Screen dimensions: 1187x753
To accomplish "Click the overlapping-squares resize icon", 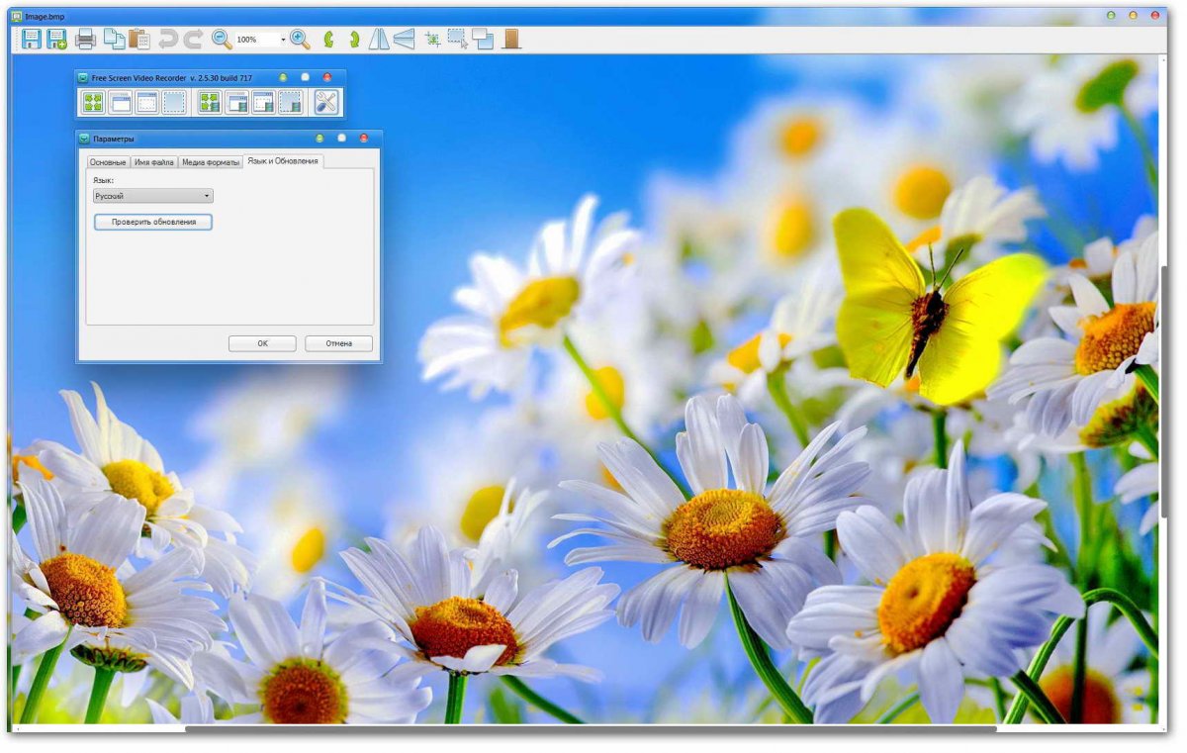I will point(483,40).
